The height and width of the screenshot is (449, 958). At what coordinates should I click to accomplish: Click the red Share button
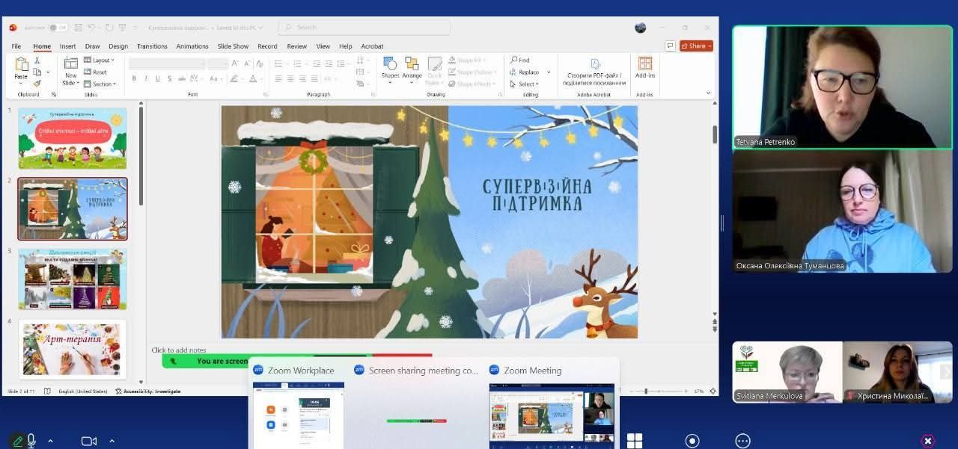point(696,46)
